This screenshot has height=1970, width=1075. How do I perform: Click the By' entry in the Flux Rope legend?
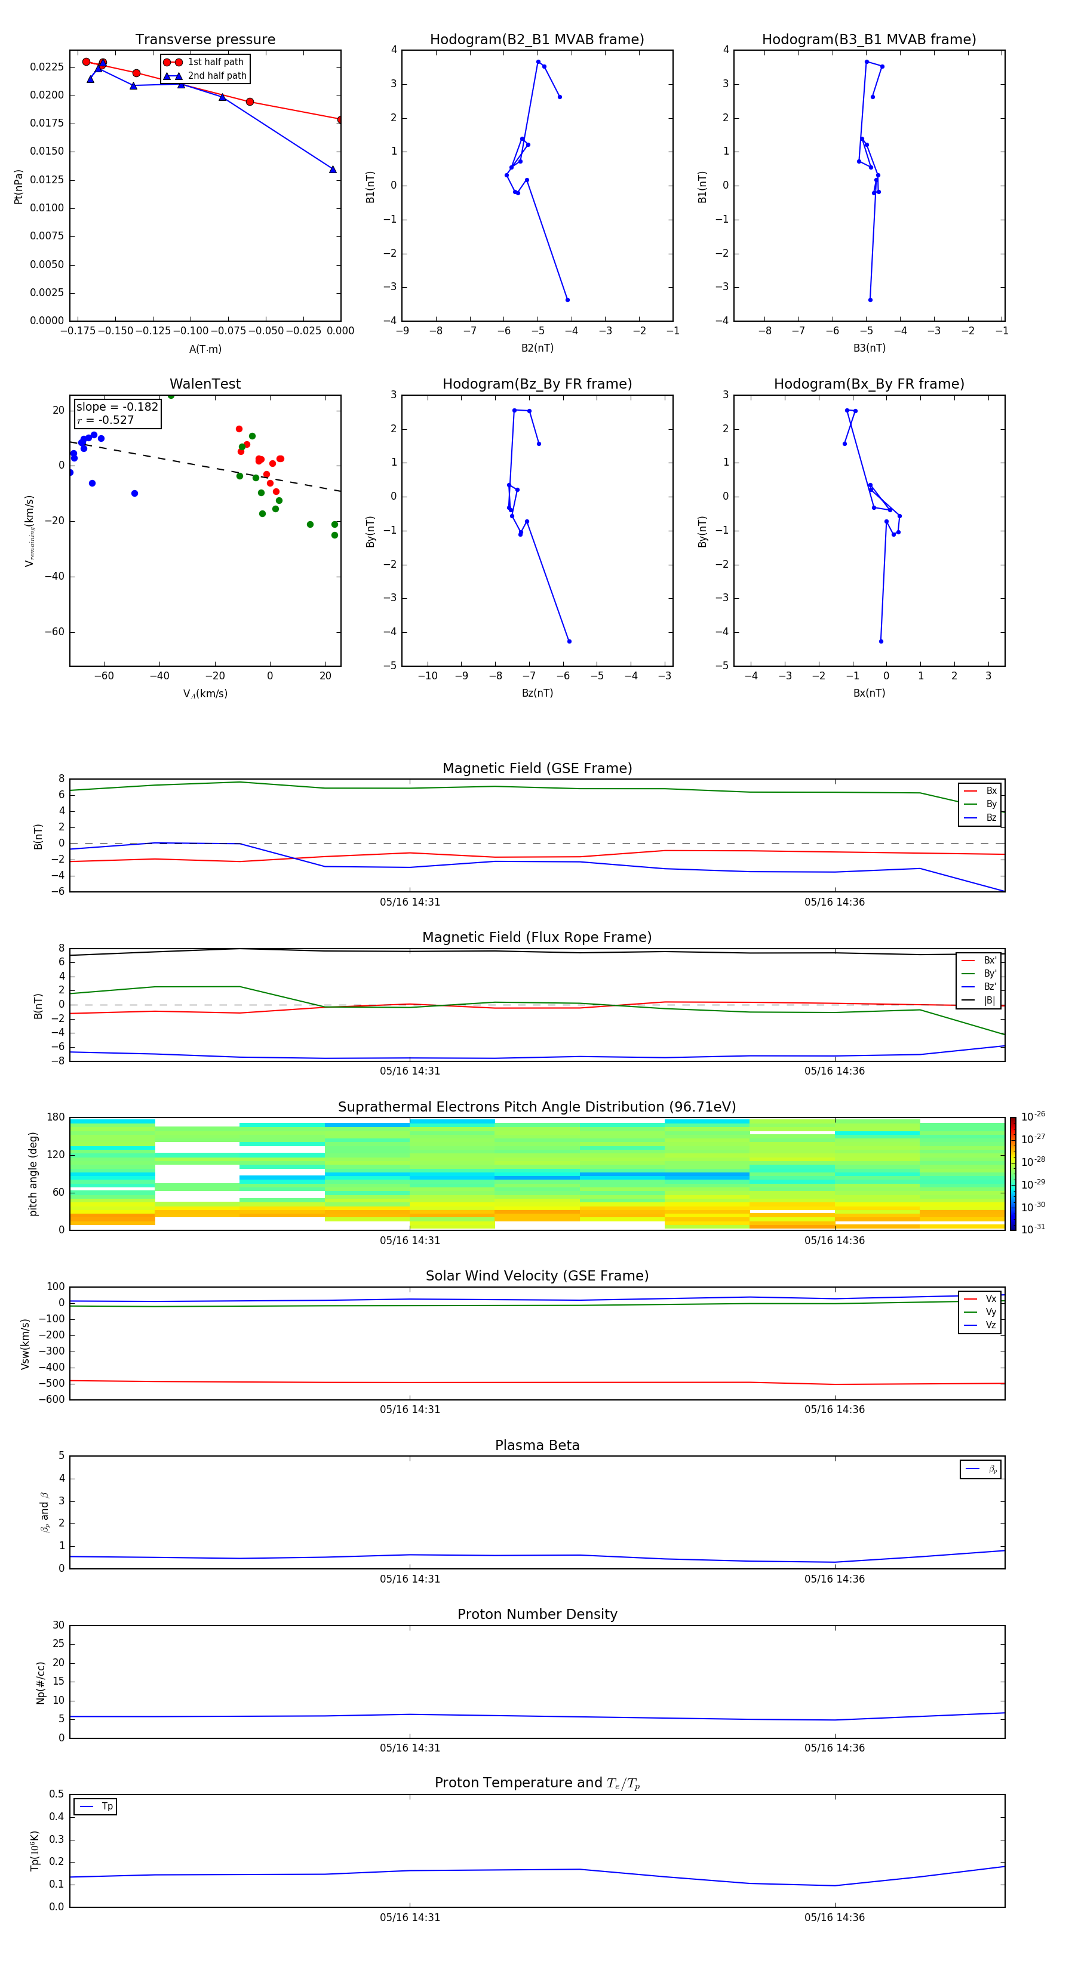click(979, 974)
